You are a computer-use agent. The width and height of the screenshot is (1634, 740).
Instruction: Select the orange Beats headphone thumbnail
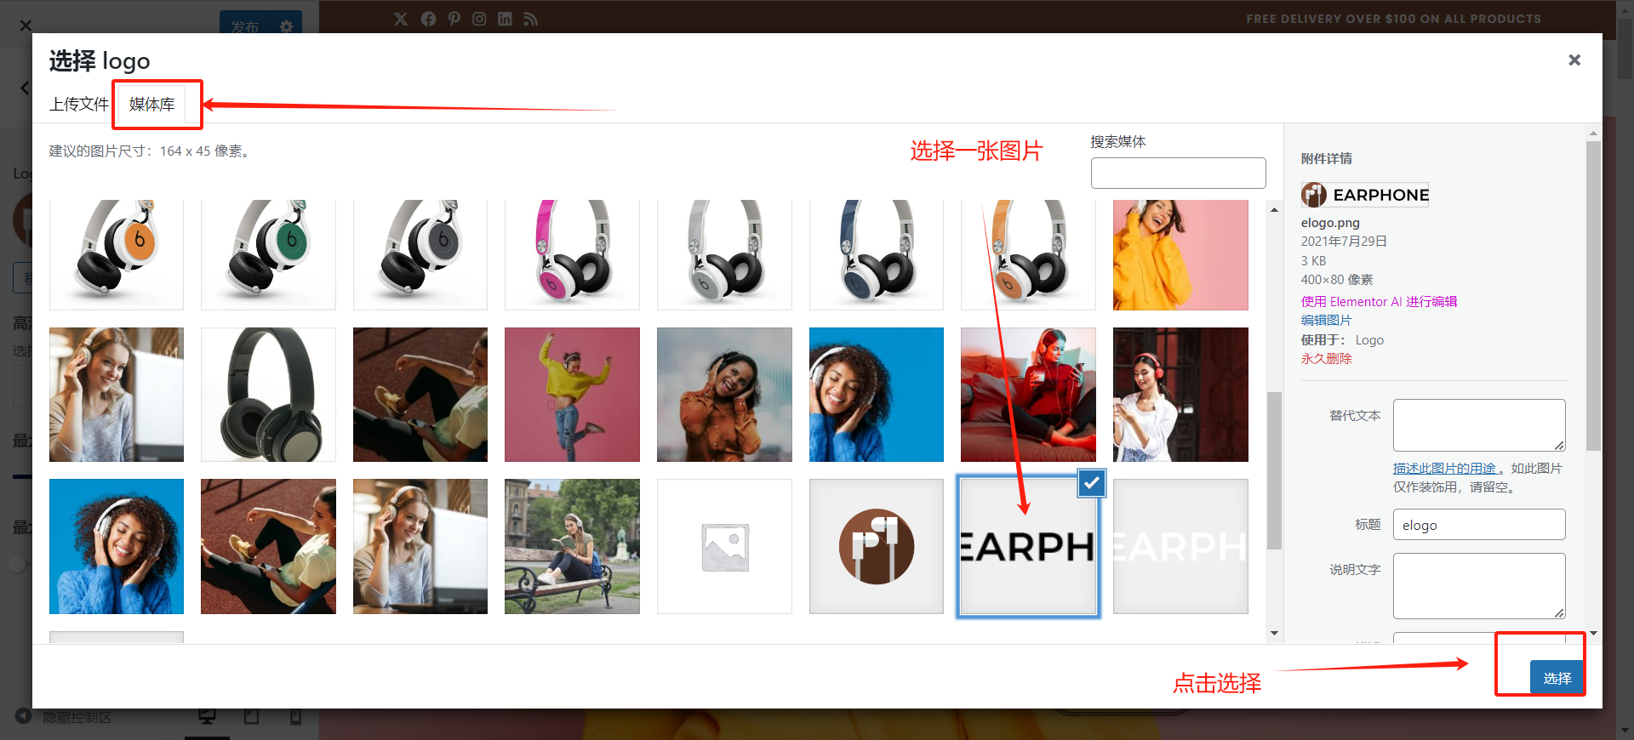tap(117, 254)
